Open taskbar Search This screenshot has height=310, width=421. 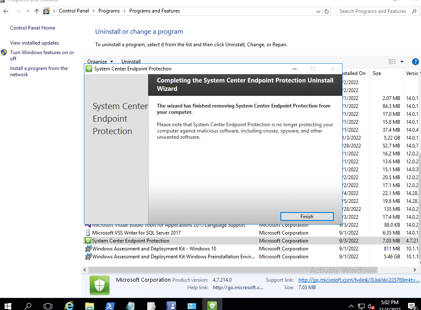pos(28,305)
